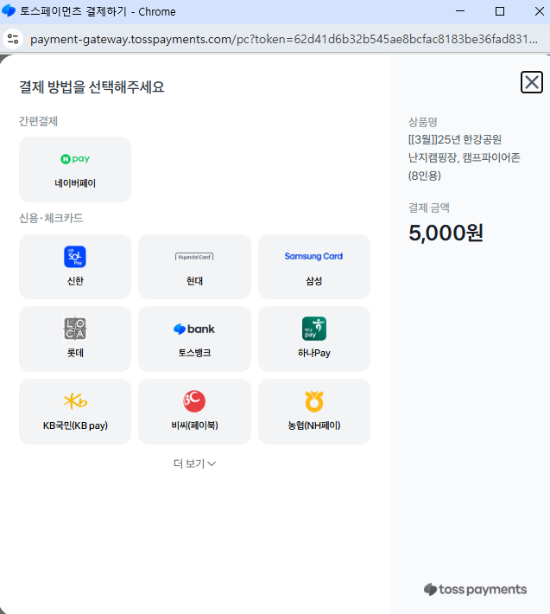The width and height of the screenshot is (550, 614).
Task: Click the Toss bank logo
Action: [194, 329]
